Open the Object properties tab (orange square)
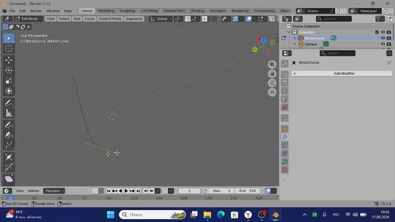The width and height of the screenshot is (395, 222). pos(285,129)
